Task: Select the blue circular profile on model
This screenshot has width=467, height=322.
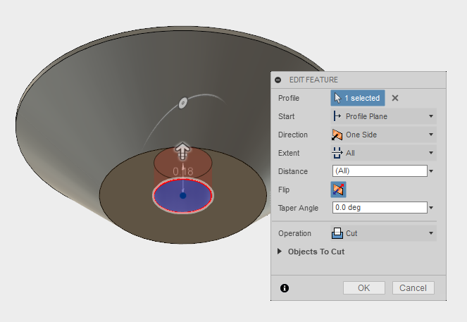Action: [183, 196]
